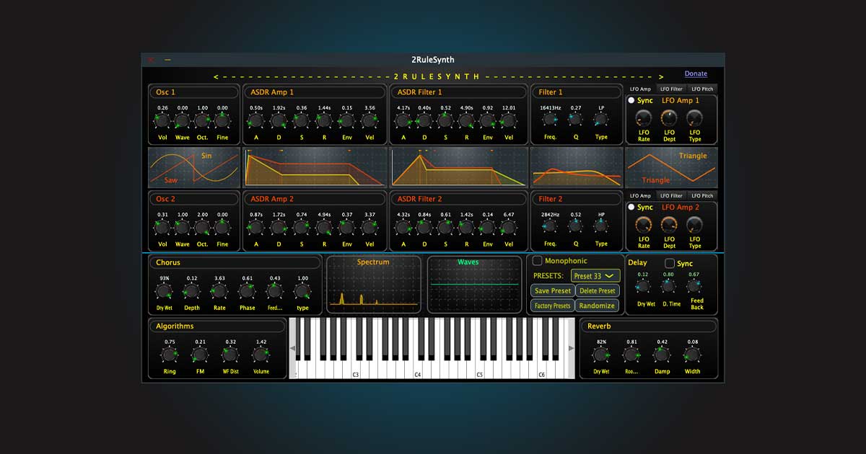Click ASDR Amp 2 release (R) knob
This screenshot has width=866, height=454.
tap(324, 227)
